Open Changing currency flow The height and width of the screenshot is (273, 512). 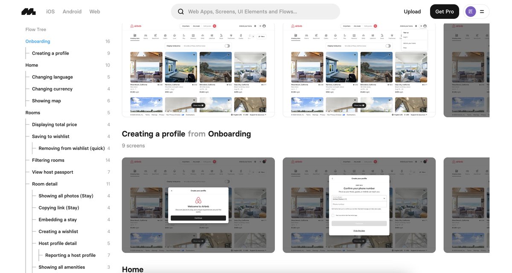pos(52,89)
